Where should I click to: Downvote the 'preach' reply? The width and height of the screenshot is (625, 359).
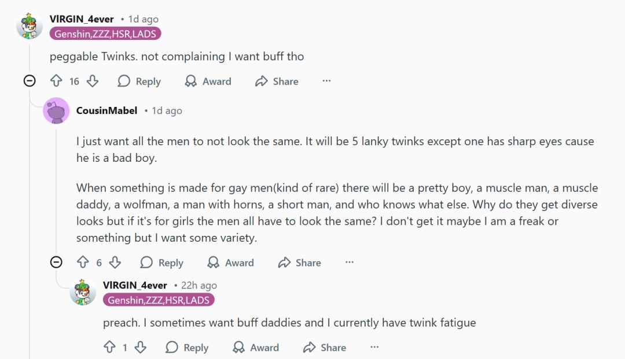pyautogui.click(x=140, y=347)
